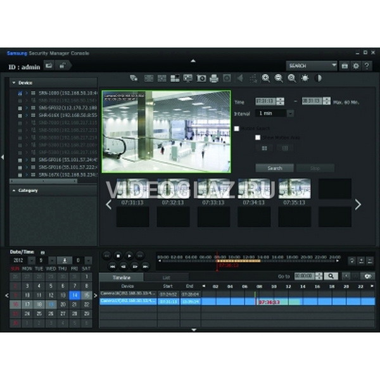Image resolution: width=380 pixels, height=380 pixels.
Task: Click the start Time input field
Action: (266, 101)
